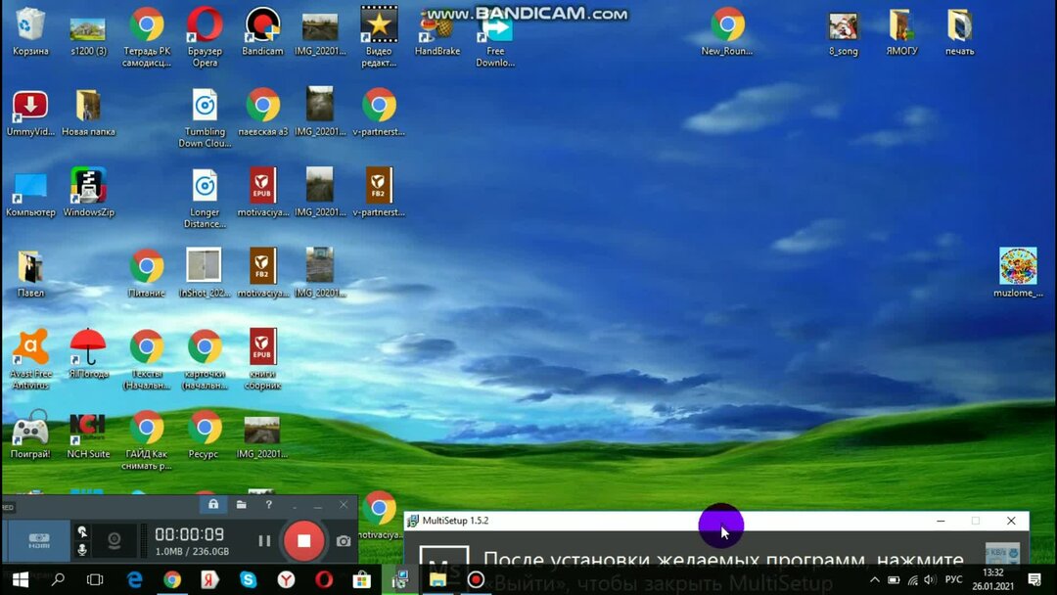Select Браузер Opera desktop shortcut
The width and height of the screenshot is (1057, 595).
tap(205, 38)
